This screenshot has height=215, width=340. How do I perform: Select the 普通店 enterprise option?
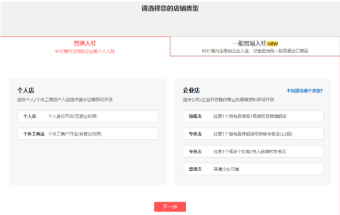tap(253, 169)
